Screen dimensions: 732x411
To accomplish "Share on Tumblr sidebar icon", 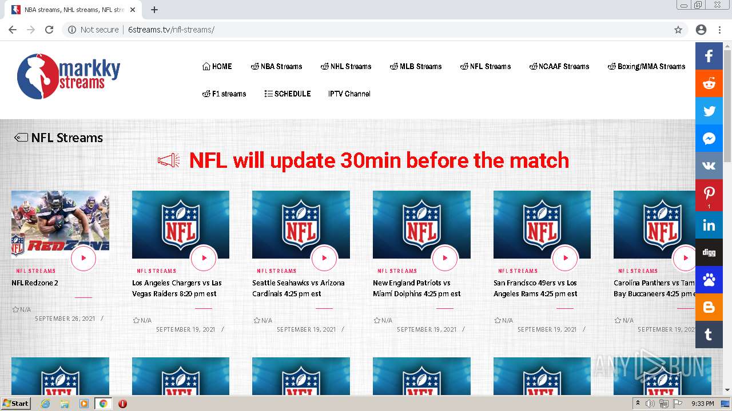I will point(709,335).
